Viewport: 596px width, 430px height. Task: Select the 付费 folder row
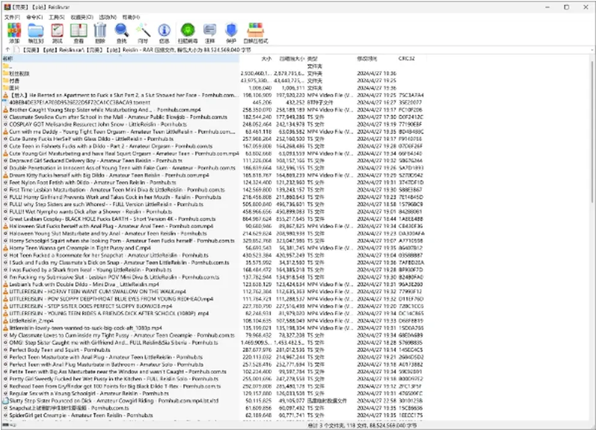[214, 81]
